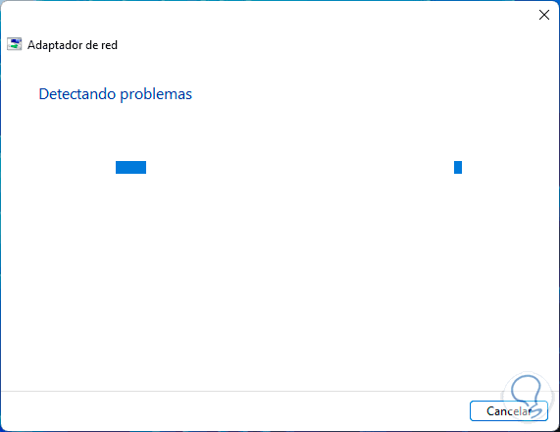This screenshot has height=432, width=560.
Task: Click the lightbulb figure watermark icon
Action: click(527, 397)
